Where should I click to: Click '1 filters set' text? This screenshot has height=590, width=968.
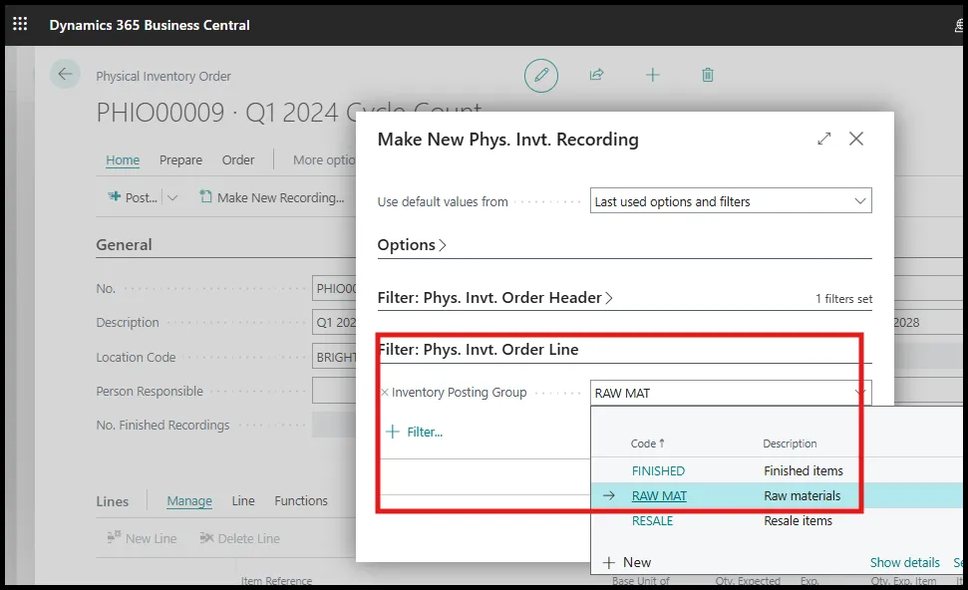(844, 299)
